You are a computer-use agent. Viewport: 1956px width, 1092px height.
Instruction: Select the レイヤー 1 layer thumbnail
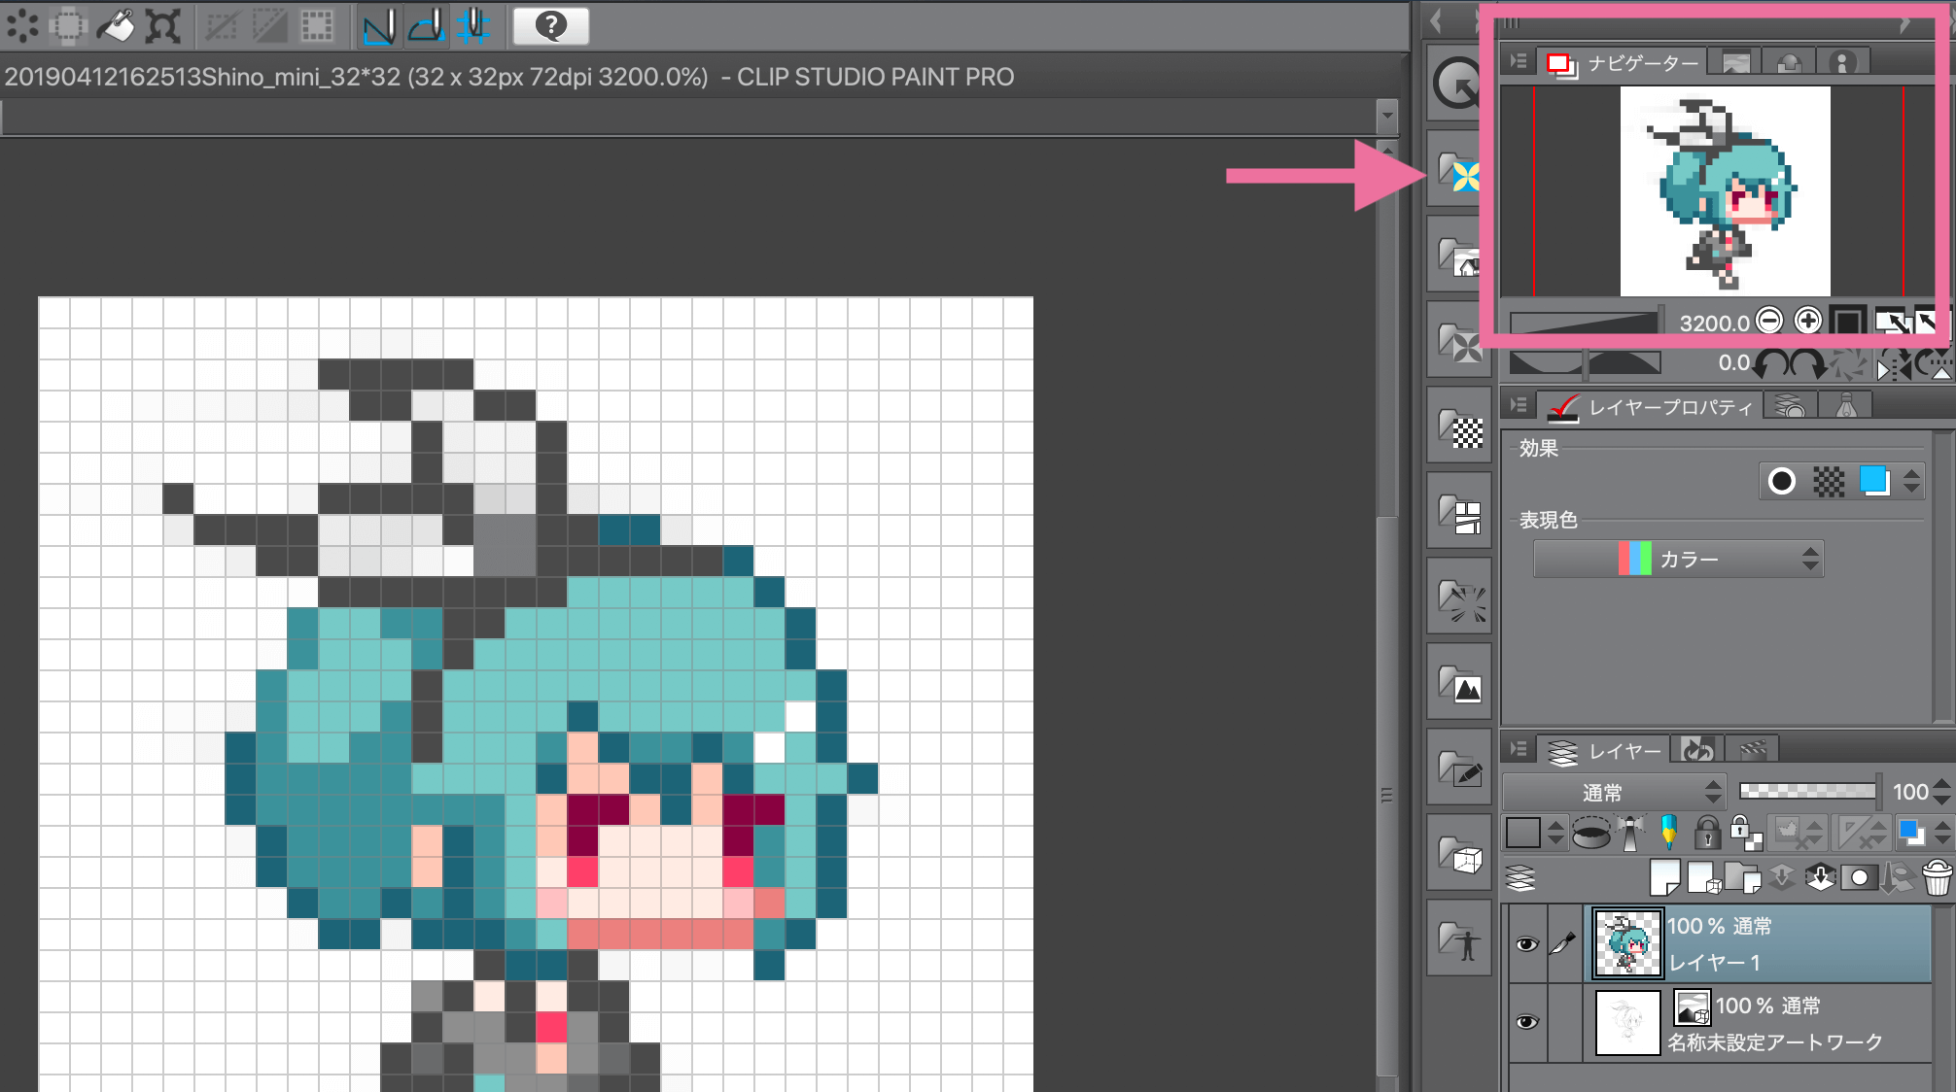click(1628, 943)
